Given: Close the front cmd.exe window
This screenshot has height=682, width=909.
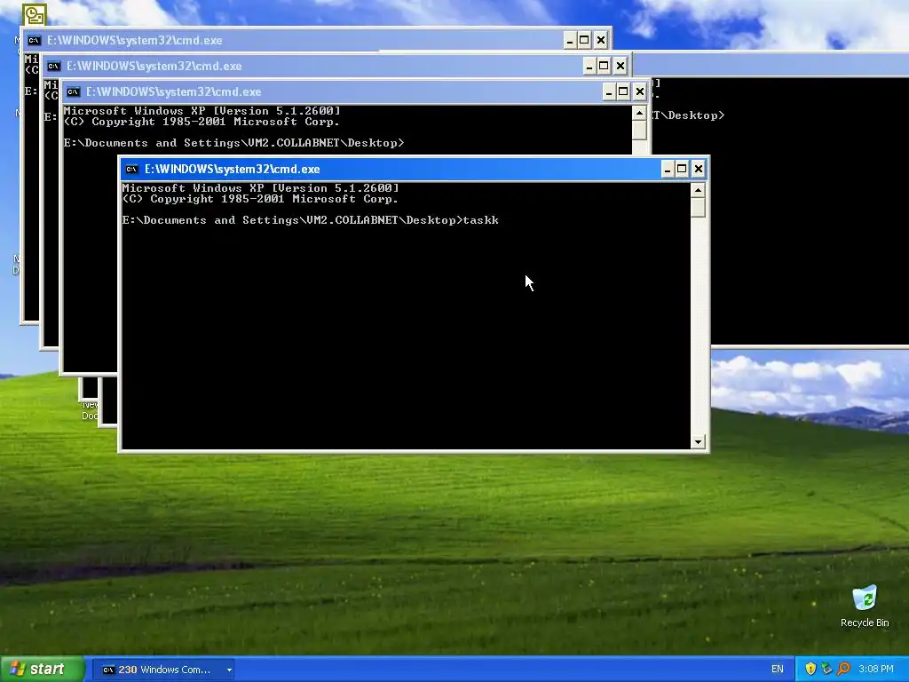Looking at the screenshot, I should [x=698, y=170].
